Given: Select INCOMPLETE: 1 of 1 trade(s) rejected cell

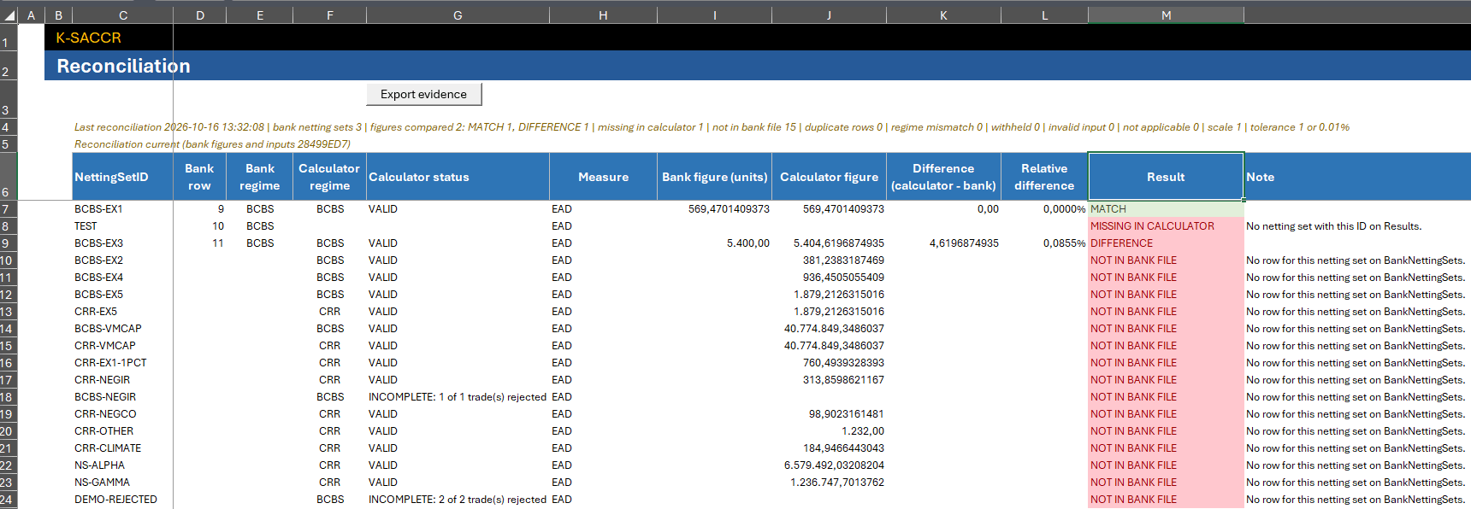Looking at the screenshot, I should coord(458,397).
